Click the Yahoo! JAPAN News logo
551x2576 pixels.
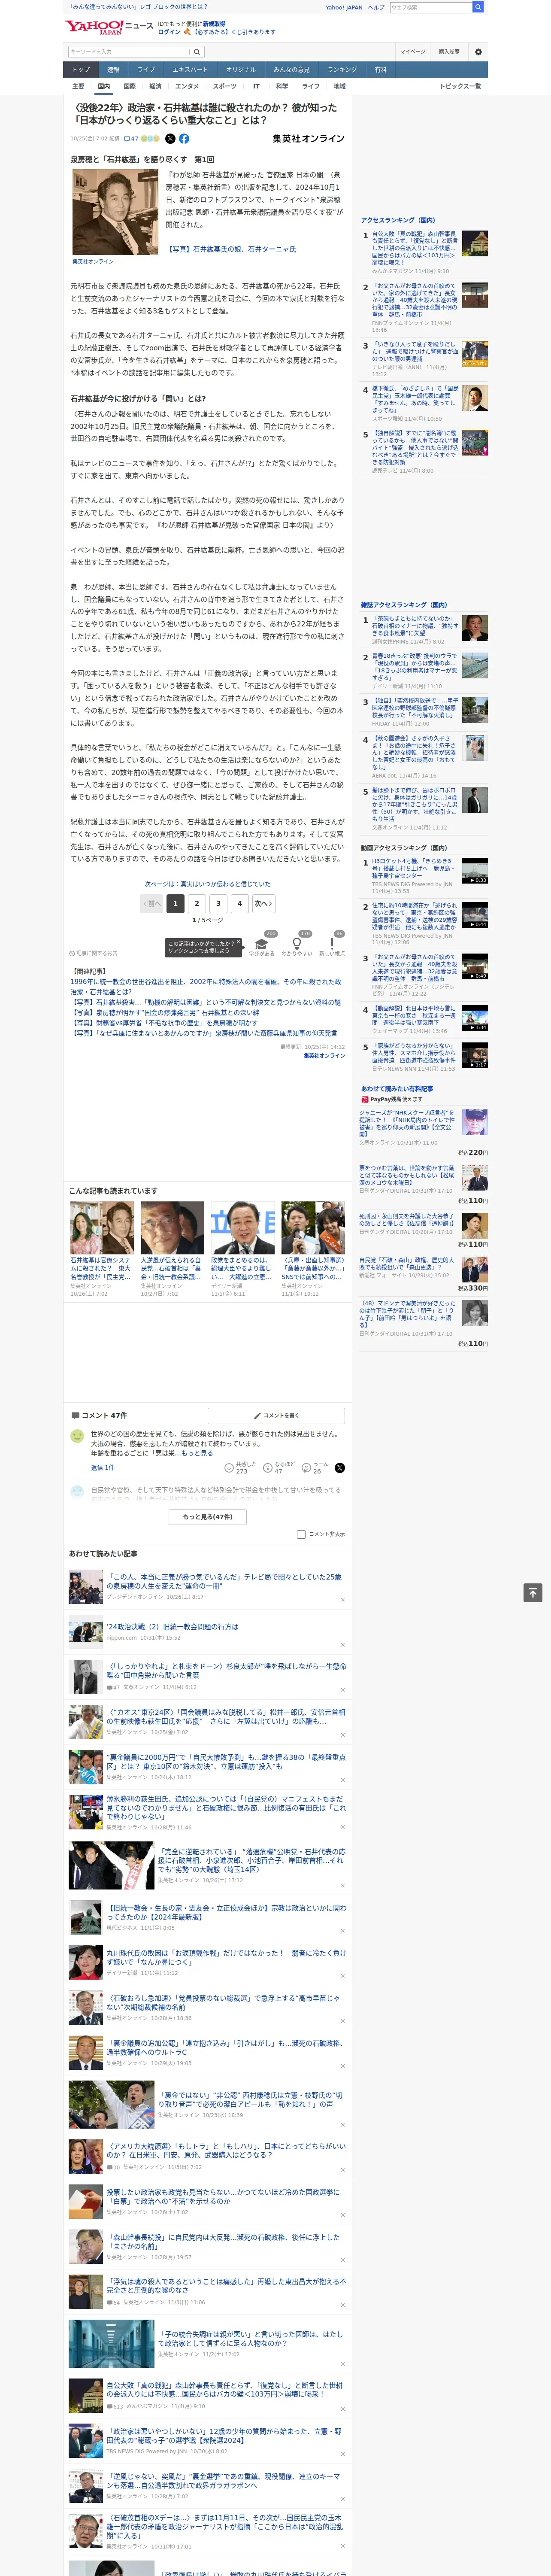109,27
